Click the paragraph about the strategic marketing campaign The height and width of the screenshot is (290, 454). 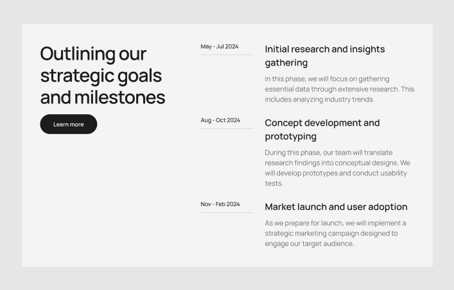point(335,234)
